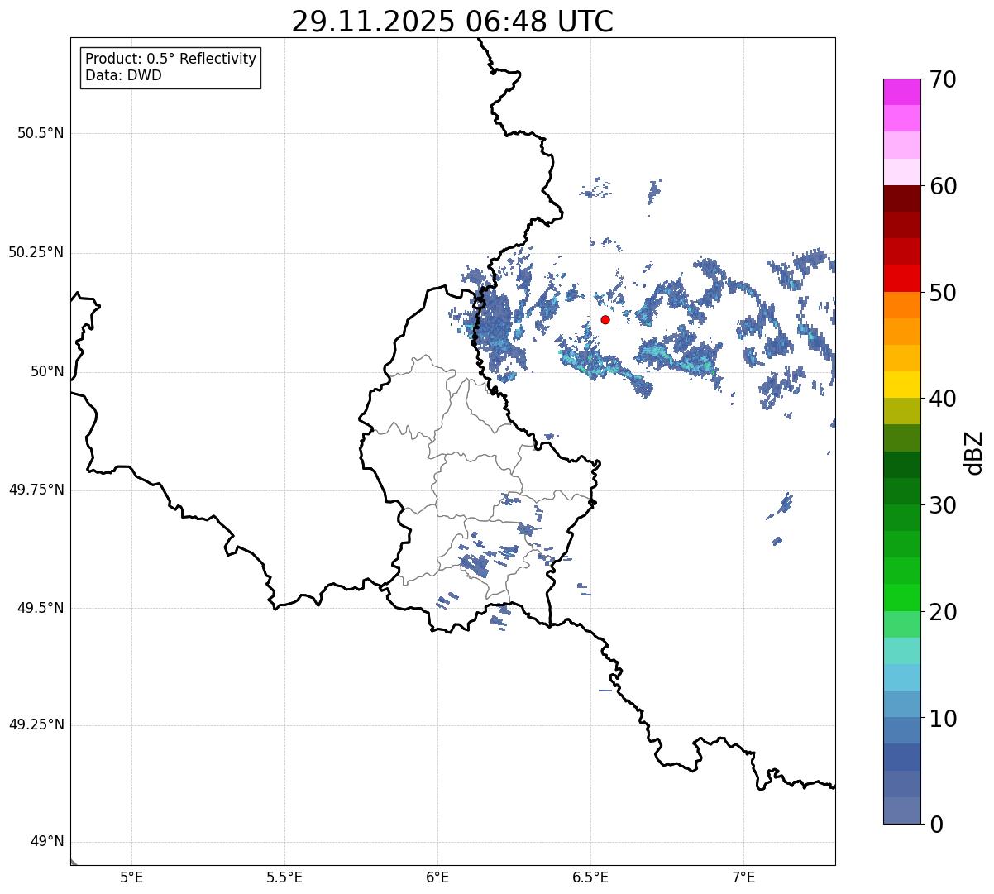Click the "dBZ" colorbar axis label
Screen dimensions: 994x894
[x=974, y=452]
